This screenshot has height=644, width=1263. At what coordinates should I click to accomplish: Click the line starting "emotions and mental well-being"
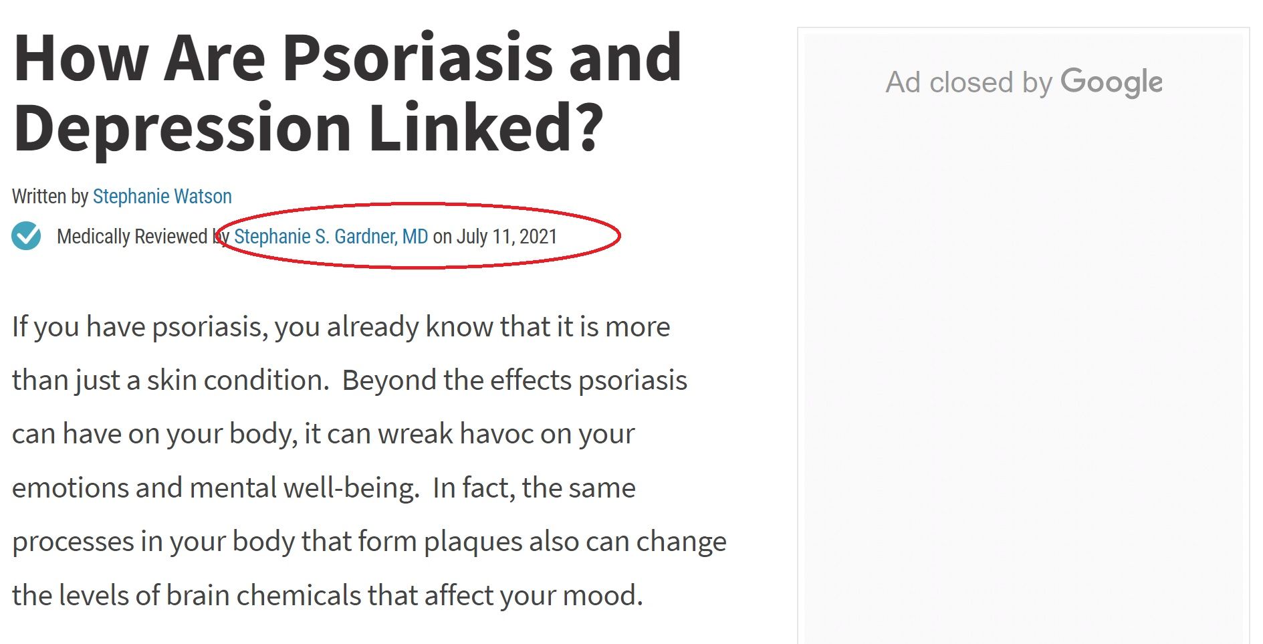point(324,488)
